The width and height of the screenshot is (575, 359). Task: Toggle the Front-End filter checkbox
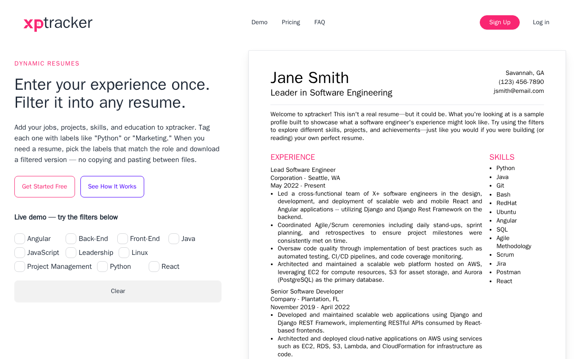click(123, 239)
